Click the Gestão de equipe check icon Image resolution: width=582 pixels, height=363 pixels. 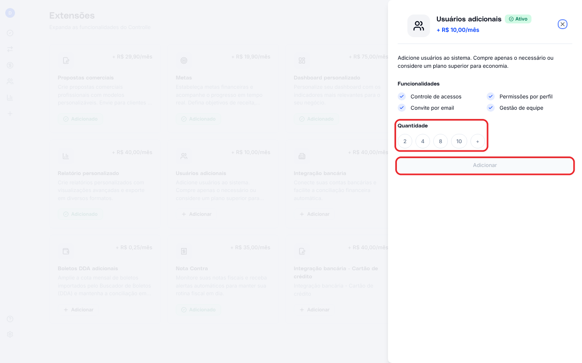[491, 108]
